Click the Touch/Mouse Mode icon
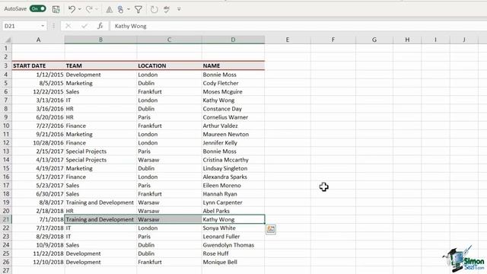The image size is (487, 274). tap(121, 9)
